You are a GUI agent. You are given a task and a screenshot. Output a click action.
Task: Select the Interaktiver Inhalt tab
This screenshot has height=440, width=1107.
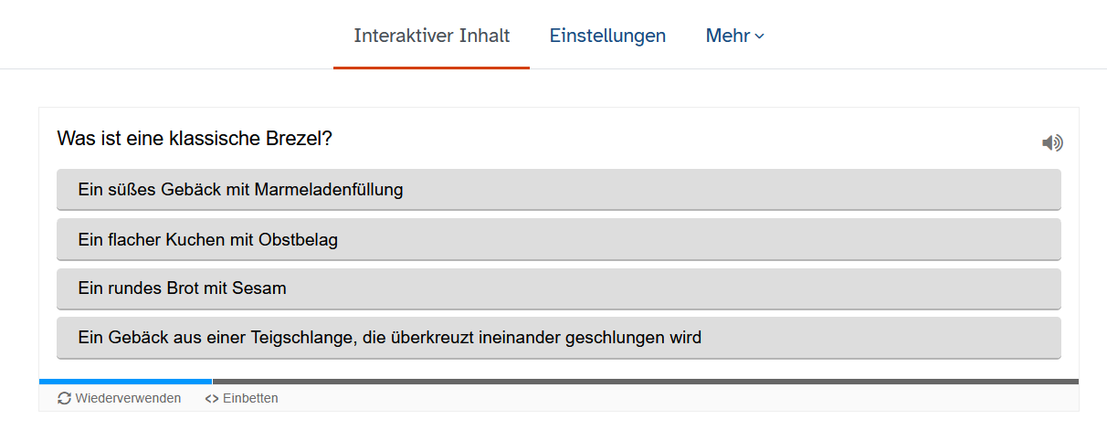point(431,37)
